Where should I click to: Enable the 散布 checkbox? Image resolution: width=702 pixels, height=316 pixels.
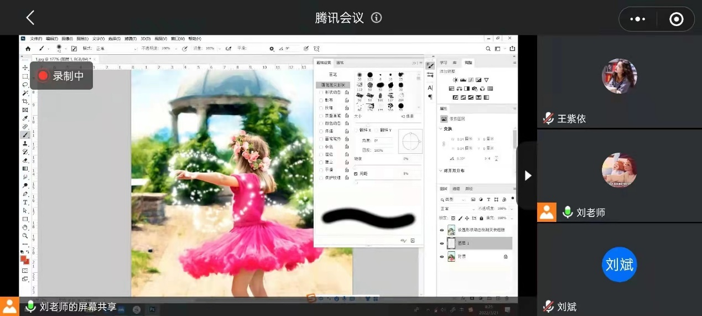tap(321, 100)
